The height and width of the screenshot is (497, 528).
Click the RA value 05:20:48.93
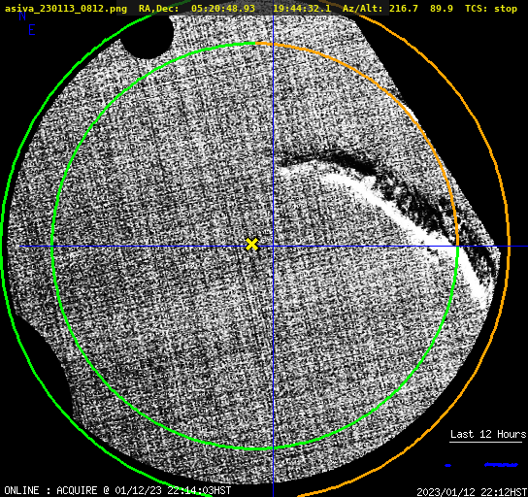[223, 9]
